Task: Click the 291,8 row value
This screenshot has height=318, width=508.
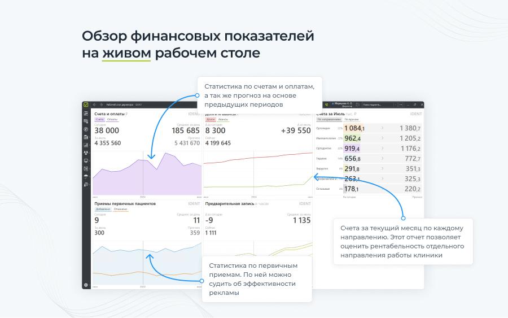Action: [x=352, y=169]
